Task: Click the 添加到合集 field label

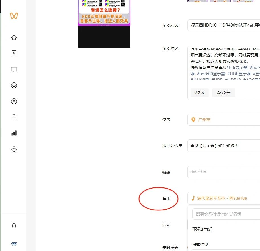Action: click(x=172, y=146)
